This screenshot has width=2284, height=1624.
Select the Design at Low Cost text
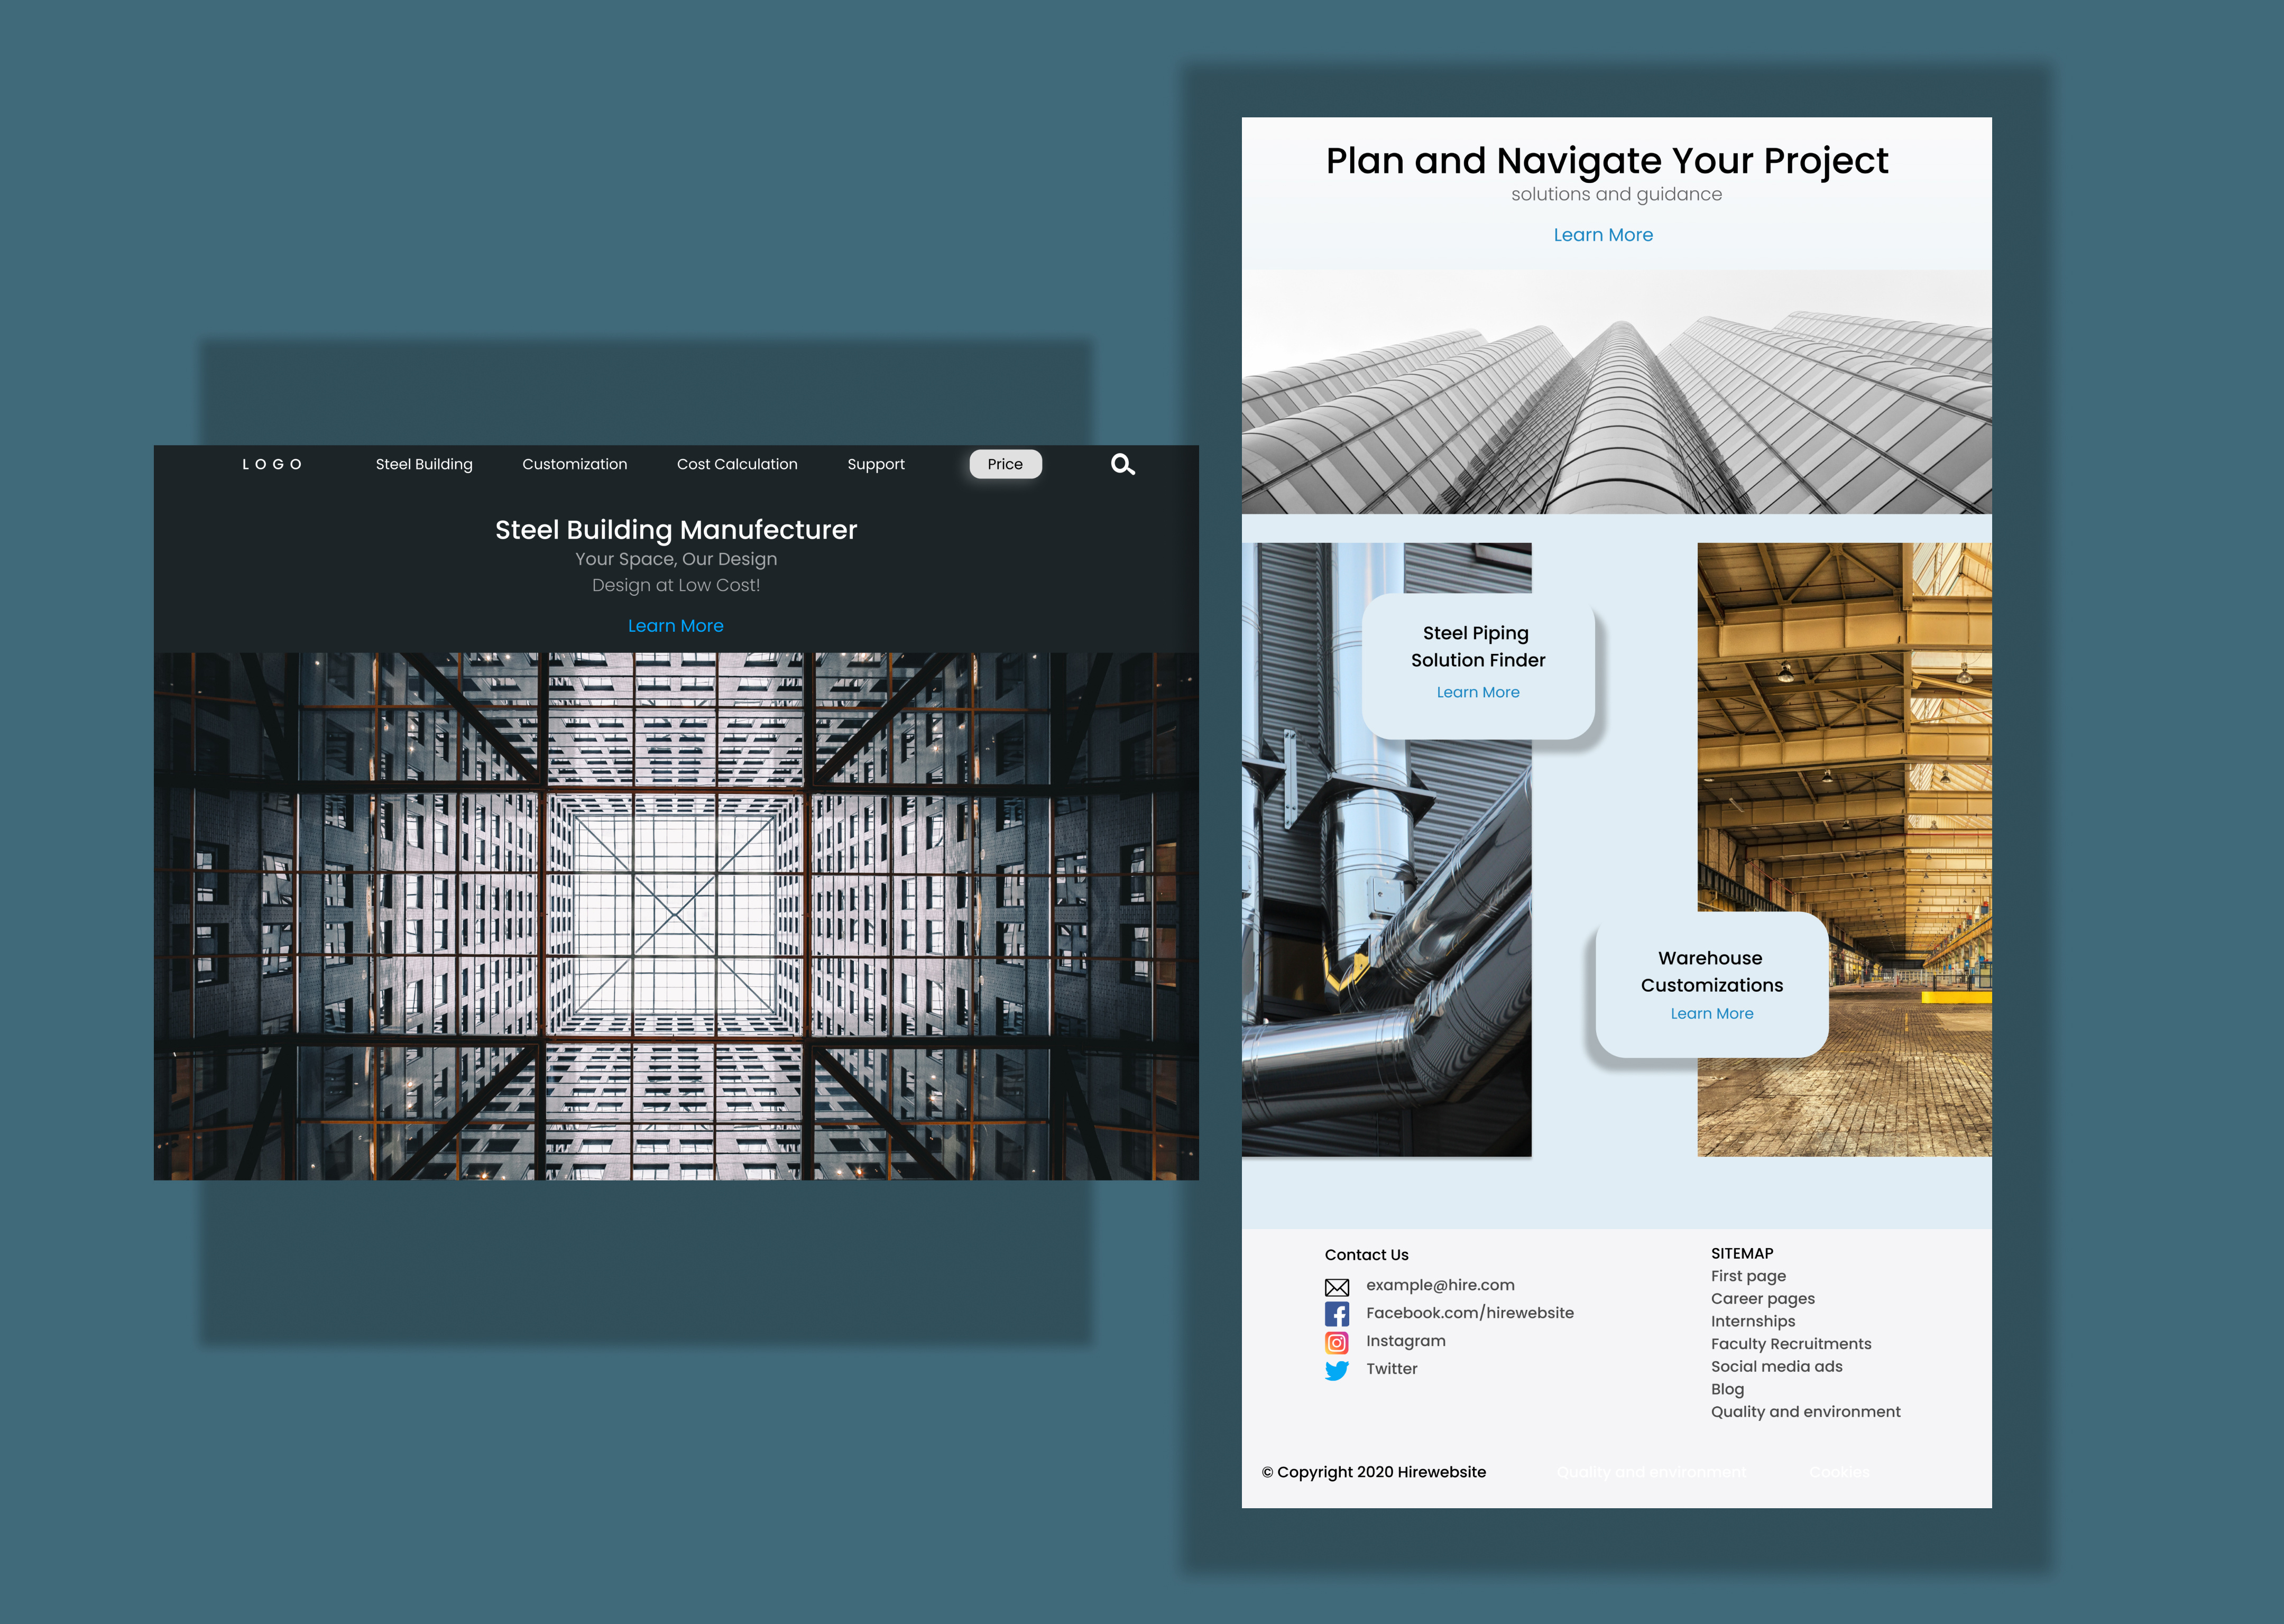click(x=676, y=585)
